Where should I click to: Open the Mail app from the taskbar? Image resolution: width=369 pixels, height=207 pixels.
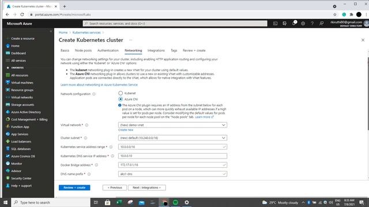(142, 202)
